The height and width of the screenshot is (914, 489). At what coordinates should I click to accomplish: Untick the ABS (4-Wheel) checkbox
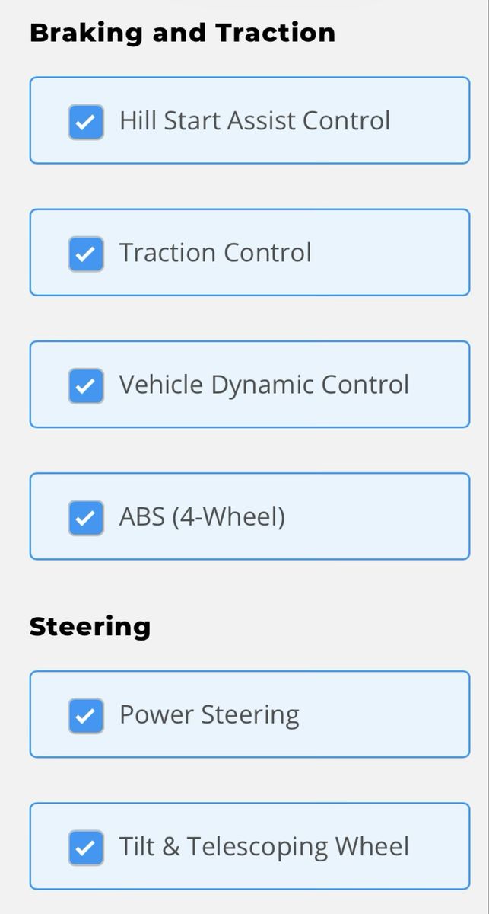pyautogui.click(x=86, y=517)
